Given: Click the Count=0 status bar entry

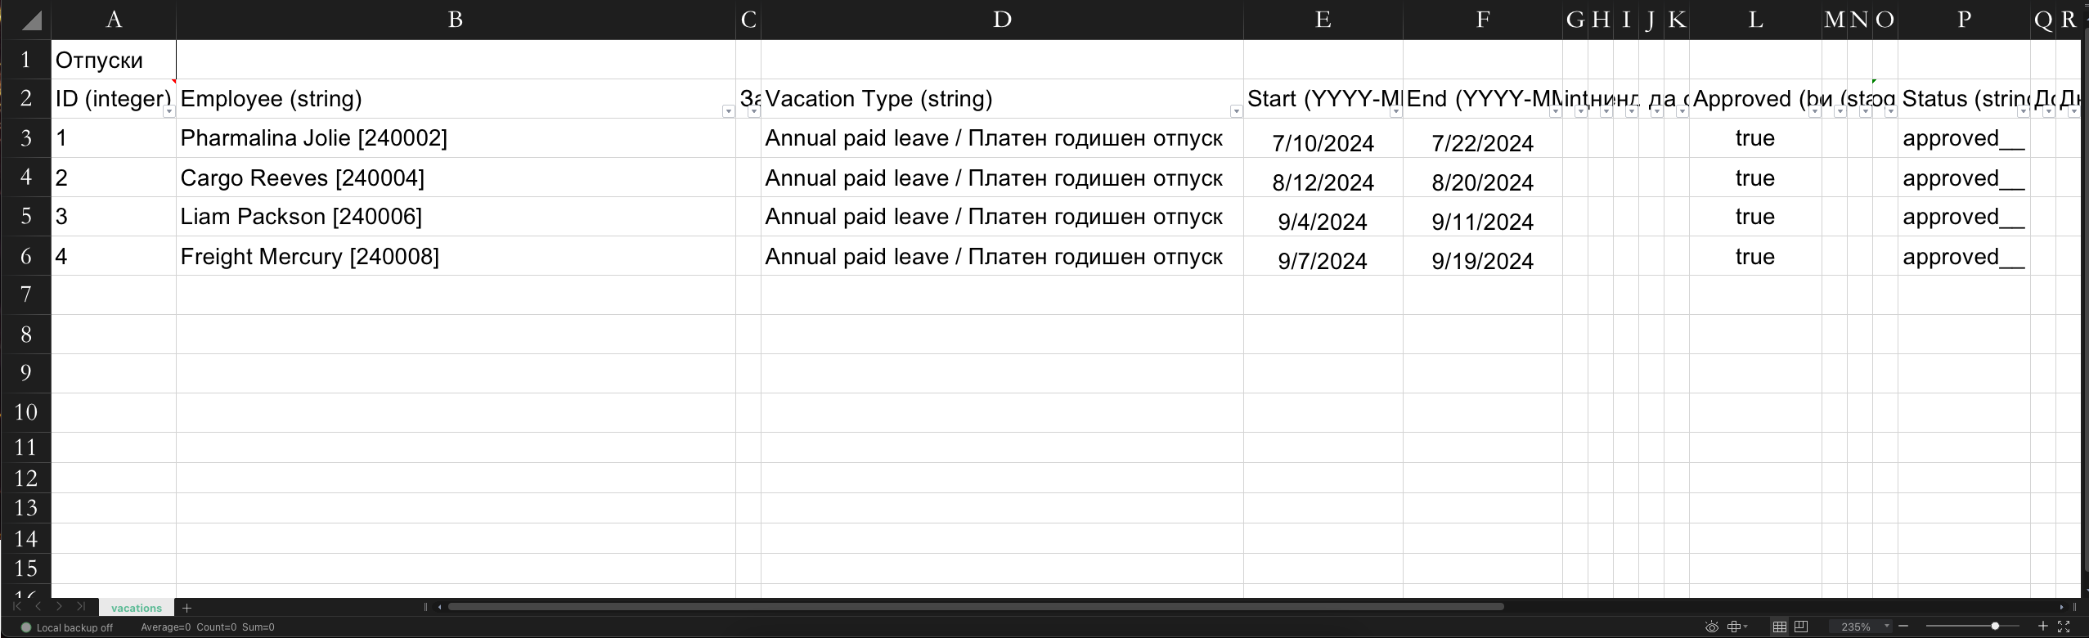Looking at the screenshot, I should (x=216, y=627).
